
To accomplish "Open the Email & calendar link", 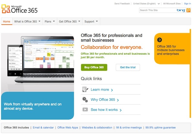I will (x=43, y=128).
